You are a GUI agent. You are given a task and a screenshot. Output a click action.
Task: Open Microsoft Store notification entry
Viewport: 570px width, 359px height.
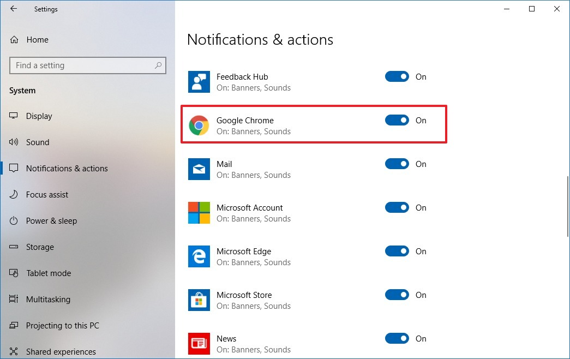(x=254, y=300)
